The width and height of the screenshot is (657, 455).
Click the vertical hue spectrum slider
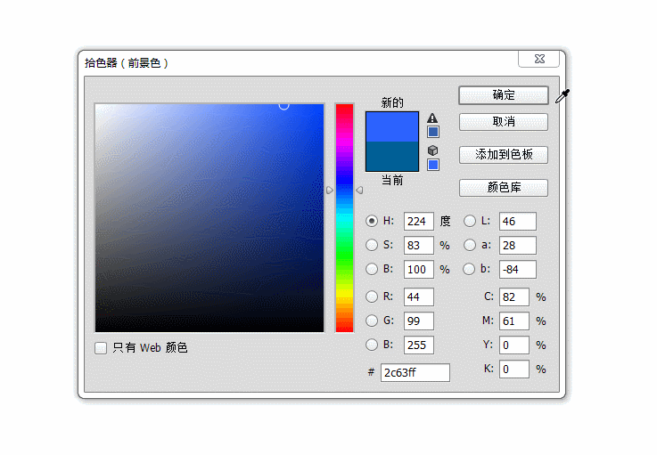click(344, 217)
